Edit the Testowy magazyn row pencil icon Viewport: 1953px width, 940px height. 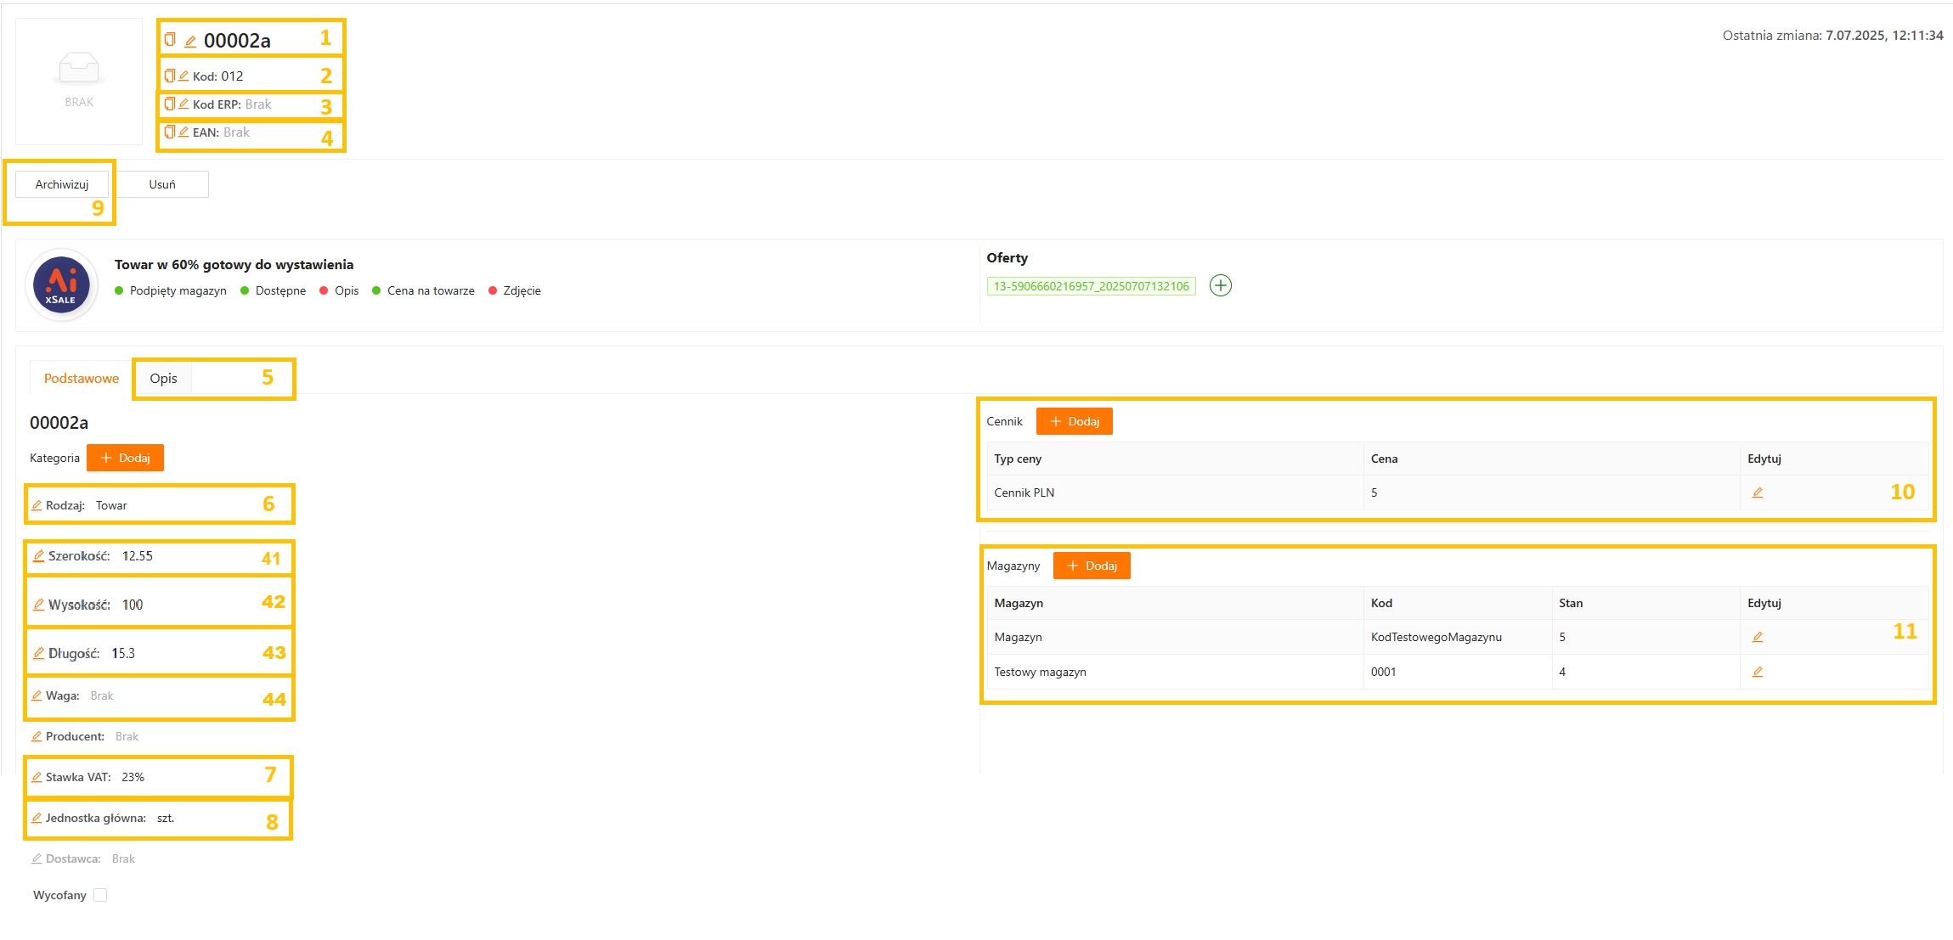[x=1758, y=672]
